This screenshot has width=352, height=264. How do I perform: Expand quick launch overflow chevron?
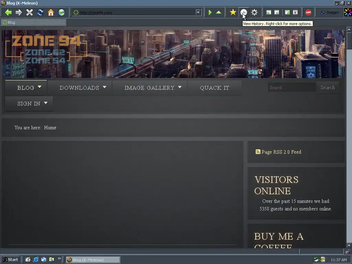click(59, 258)
